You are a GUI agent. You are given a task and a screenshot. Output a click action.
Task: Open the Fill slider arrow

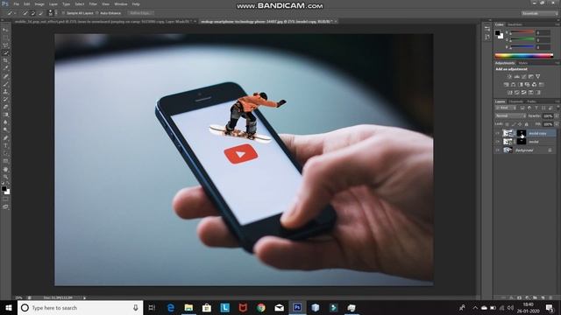click(557, 124)
